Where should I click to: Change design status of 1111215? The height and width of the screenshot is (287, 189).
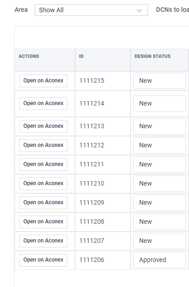[x=159, y=81]
